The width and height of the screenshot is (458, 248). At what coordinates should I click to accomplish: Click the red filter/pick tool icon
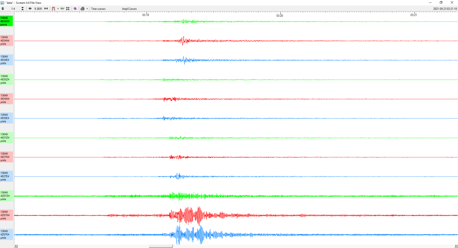tap(54, 9)
